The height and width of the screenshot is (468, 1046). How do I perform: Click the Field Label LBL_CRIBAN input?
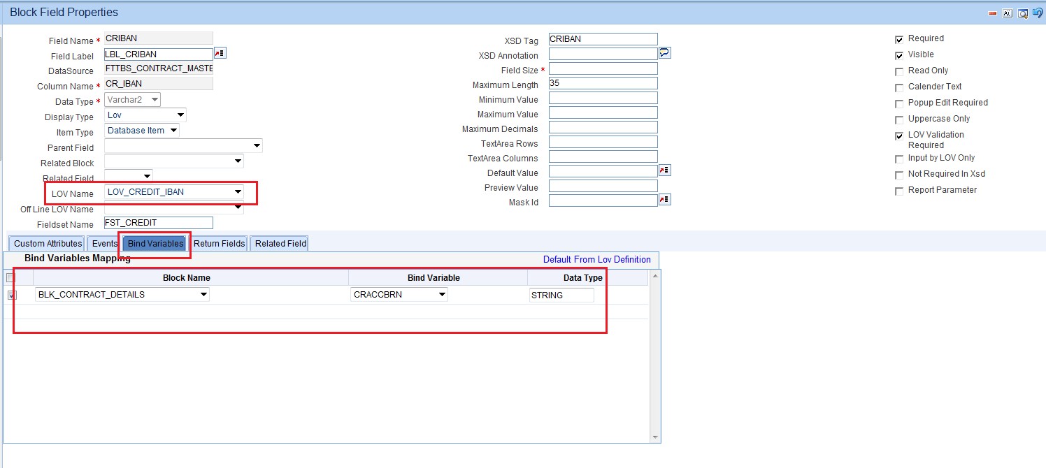pos(158,54)
